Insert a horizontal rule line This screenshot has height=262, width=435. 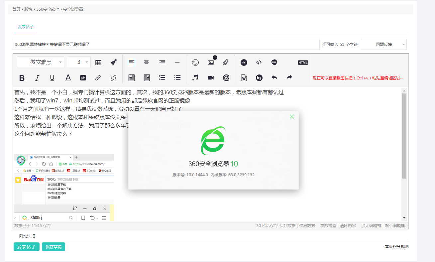point(177,62)
